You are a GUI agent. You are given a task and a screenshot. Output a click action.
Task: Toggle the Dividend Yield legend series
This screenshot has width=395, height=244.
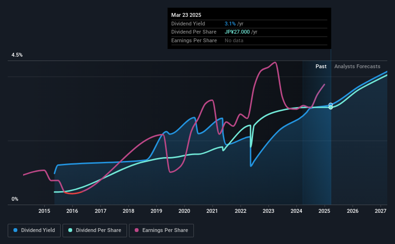pyautogui.click(x=34, y=231)
